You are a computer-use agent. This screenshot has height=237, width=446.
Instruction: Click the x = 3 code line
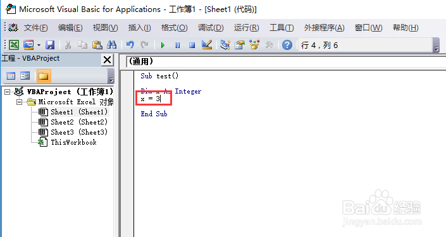point(151,99)
